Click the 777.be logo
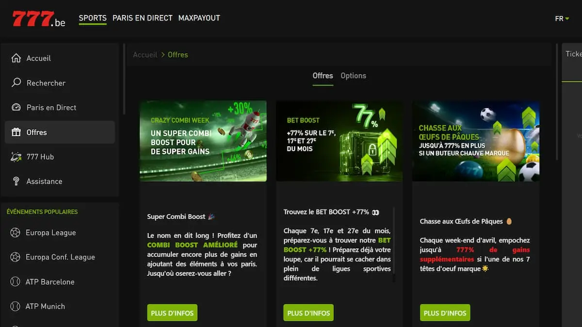Screen dimensions: 582x327 (39, 19)
